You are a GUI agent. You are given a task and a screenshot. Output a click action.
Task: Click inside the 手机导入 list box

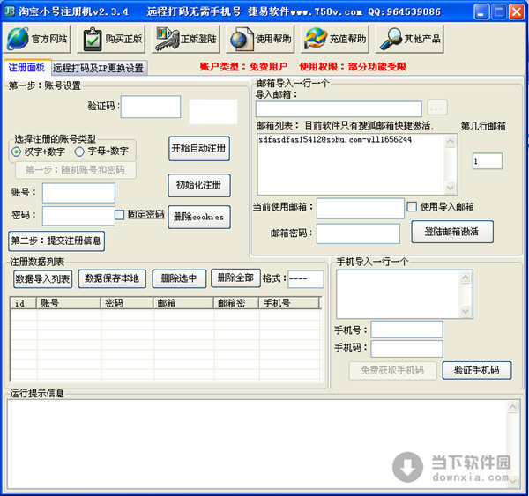point(399,294)
